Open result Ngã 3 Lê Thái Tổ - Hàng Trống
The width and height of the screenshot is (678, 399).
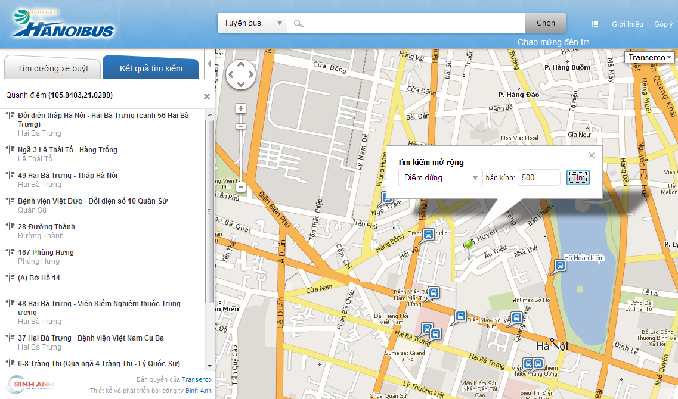point(67,150)
